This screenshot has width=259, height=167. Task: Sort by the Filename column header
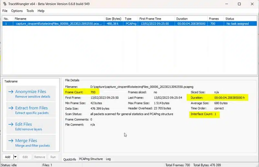tap(59, 19)
